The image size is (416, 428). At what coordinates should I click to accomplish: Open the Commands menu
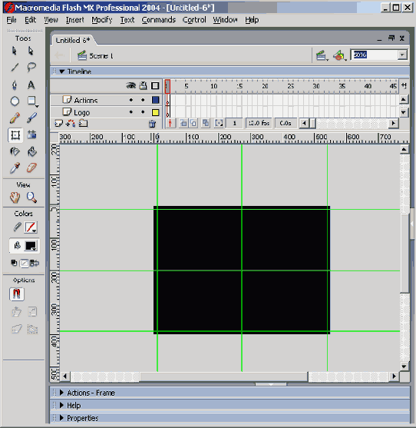pos(158,20)
